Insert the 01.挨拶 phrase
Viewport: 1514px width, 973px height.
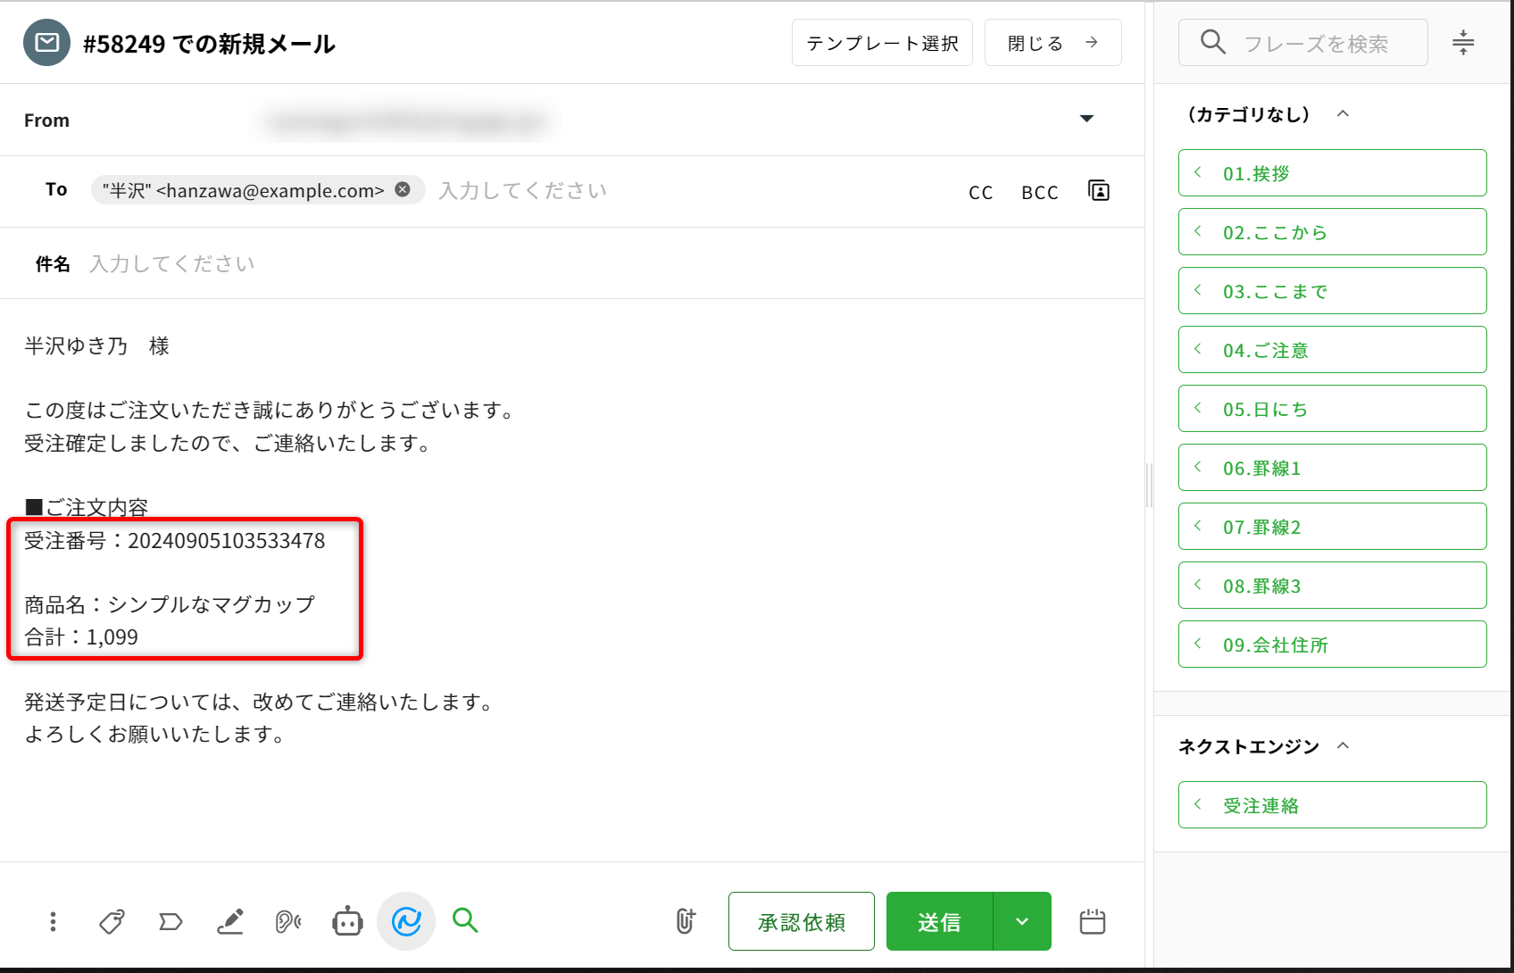[x=1332, y=173]
